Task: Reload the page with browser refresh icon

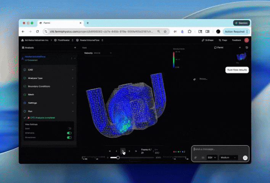Action: tap(37, 32)
